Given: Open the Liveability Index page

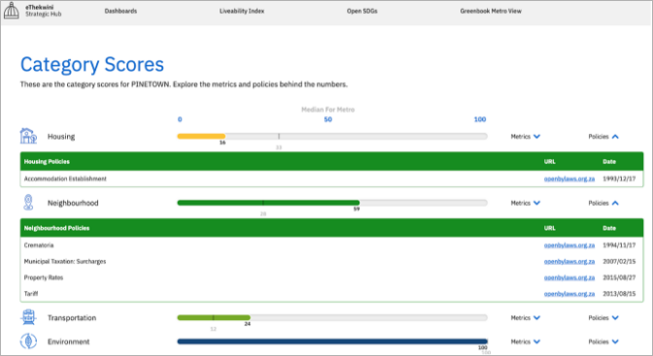Looking at the screenshot, I should pos(242,11).
